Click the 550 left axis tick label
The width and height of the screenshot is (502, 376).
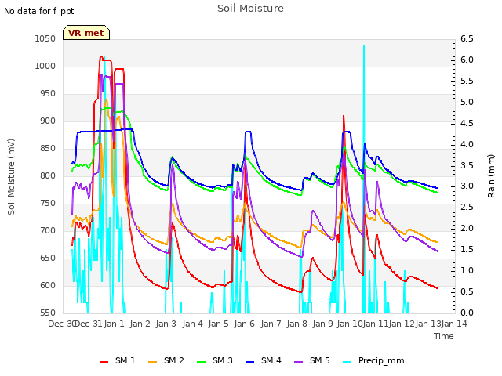pos(48,313)
